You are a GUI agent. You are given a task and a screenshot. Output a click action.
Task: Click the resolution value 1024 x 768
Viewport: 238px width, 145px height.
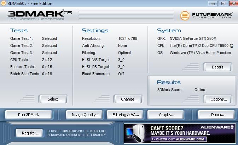pos(128,38)
